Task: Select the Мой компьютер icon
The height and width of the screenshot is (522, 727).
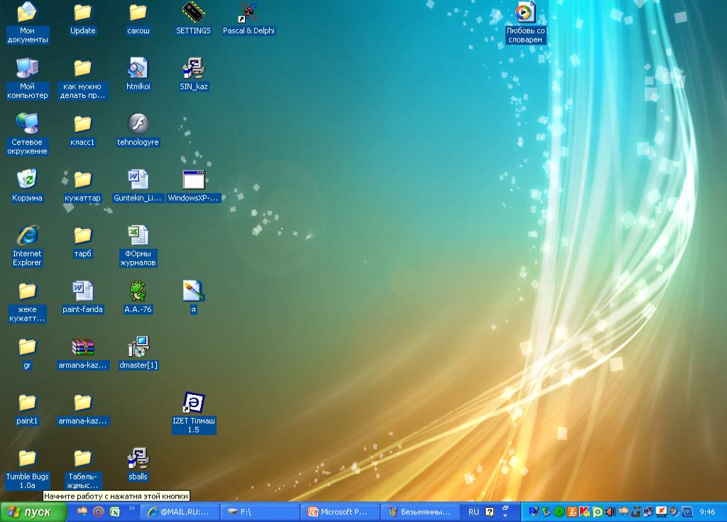Action: tap(27, 68)
